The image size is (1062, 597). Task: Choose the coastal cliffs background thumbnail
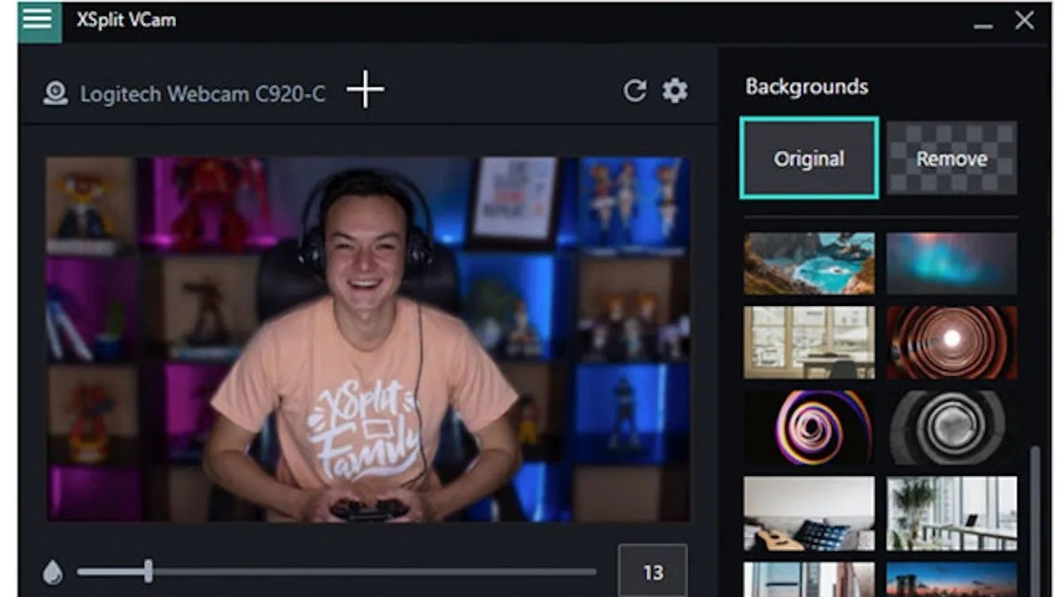[x=809, y=264]
